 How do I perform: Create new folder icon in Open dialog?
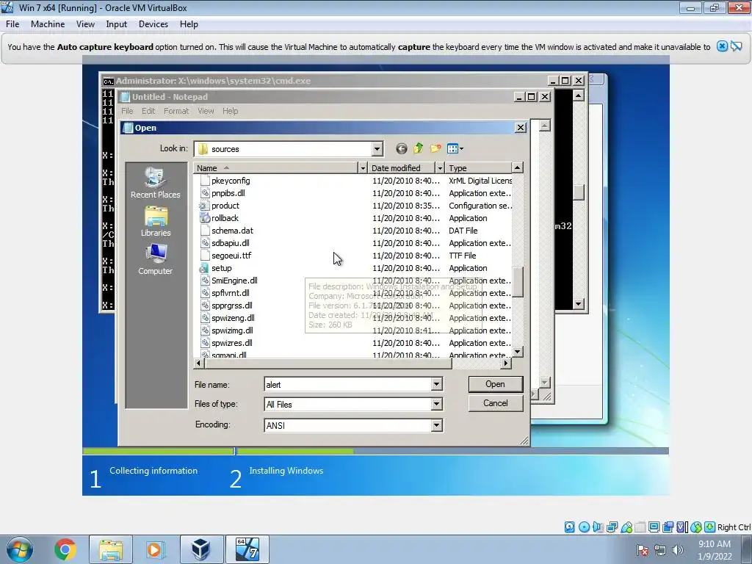tap(435, 148)
